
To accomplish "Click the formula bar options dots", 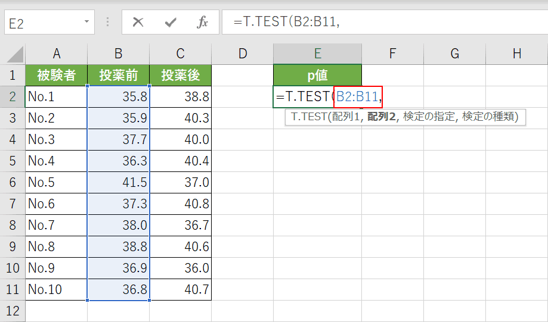I will [x=108, y=23].
